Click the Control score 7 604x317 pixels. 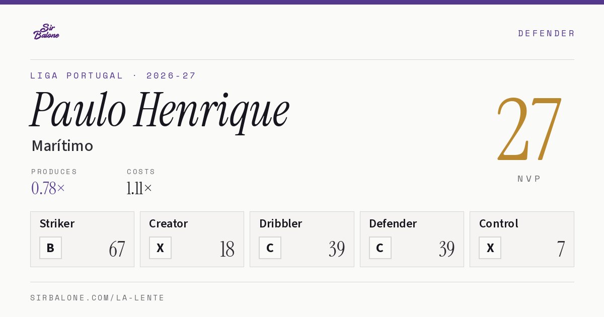coord(561,249)
